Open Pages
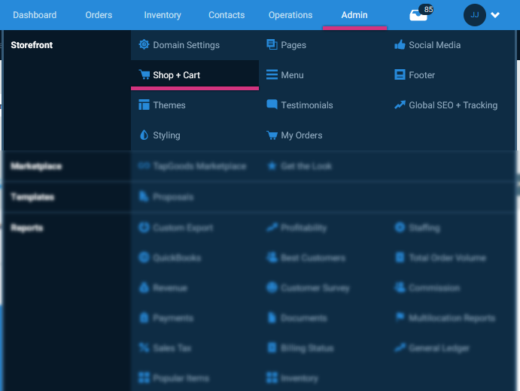520x391 pixels. (x=293, y=45)
